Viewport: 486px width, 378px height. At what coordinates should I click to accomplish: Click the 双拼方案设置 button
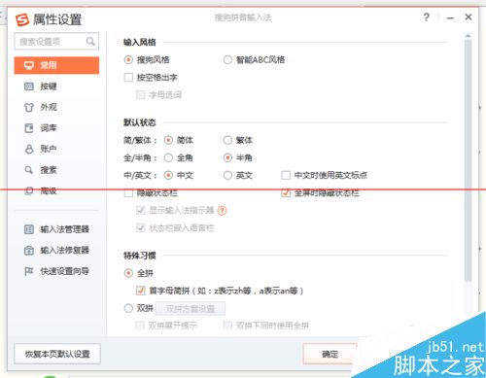191,308
